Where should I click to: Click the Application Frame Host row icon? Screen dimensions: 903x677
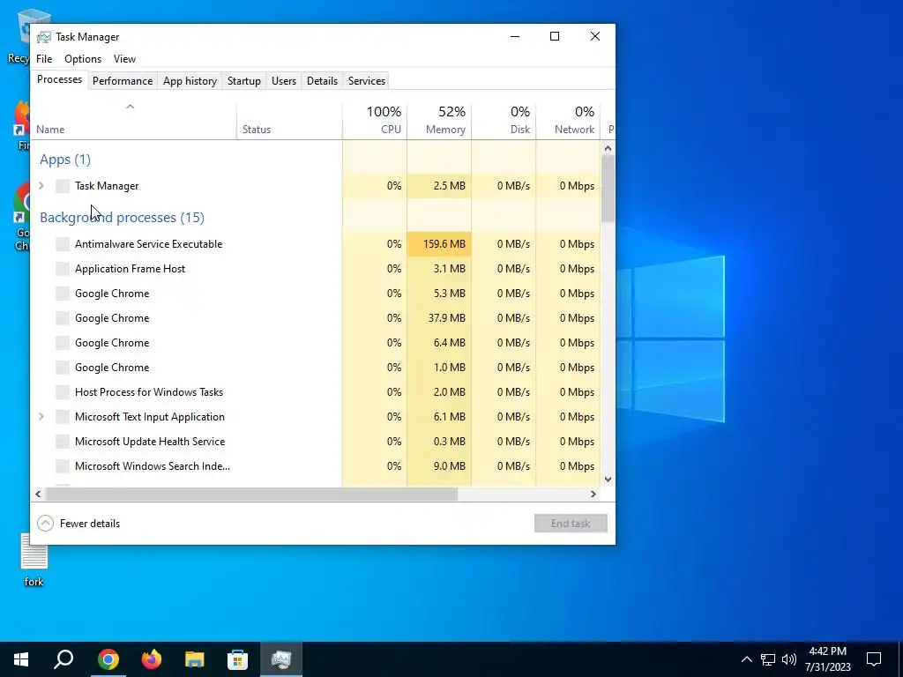pos(63,269)
